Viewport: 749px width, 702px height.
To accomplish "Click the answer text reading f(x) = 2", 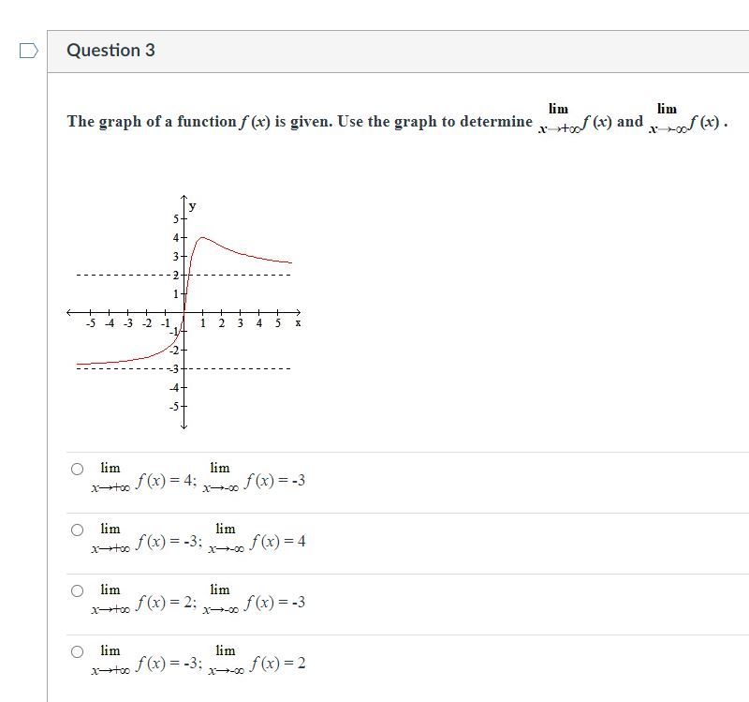I will 278,662.
